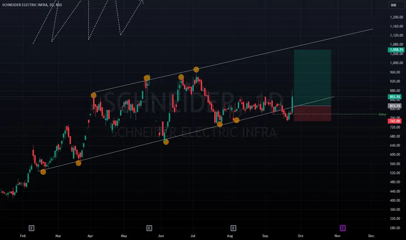406x240 pixels.
Task: Open the INR currency selector
Action: click(x=396, y=5)
